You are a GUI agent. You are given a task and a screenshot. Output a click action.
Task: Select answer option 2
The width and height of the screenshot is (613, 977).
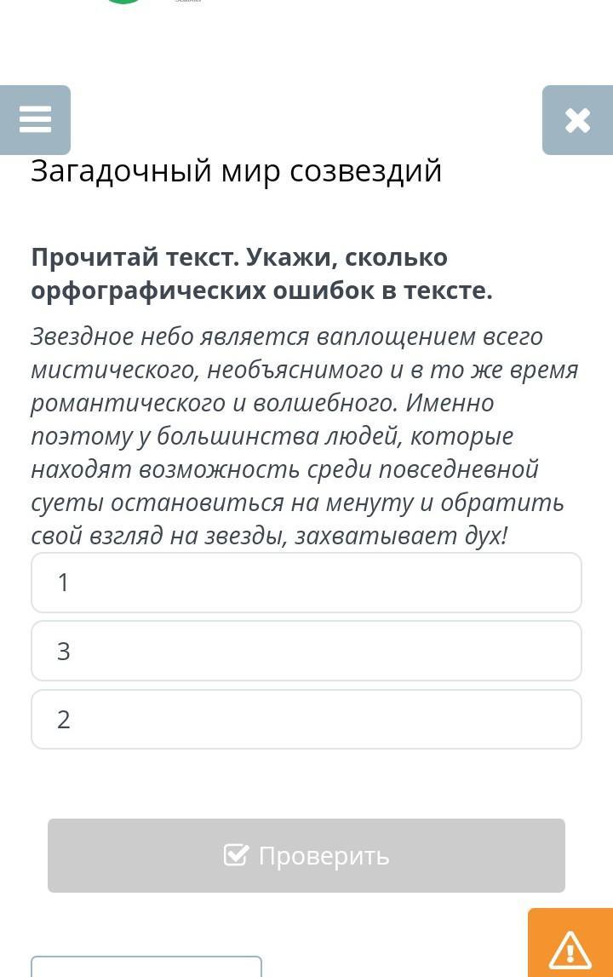306,719
